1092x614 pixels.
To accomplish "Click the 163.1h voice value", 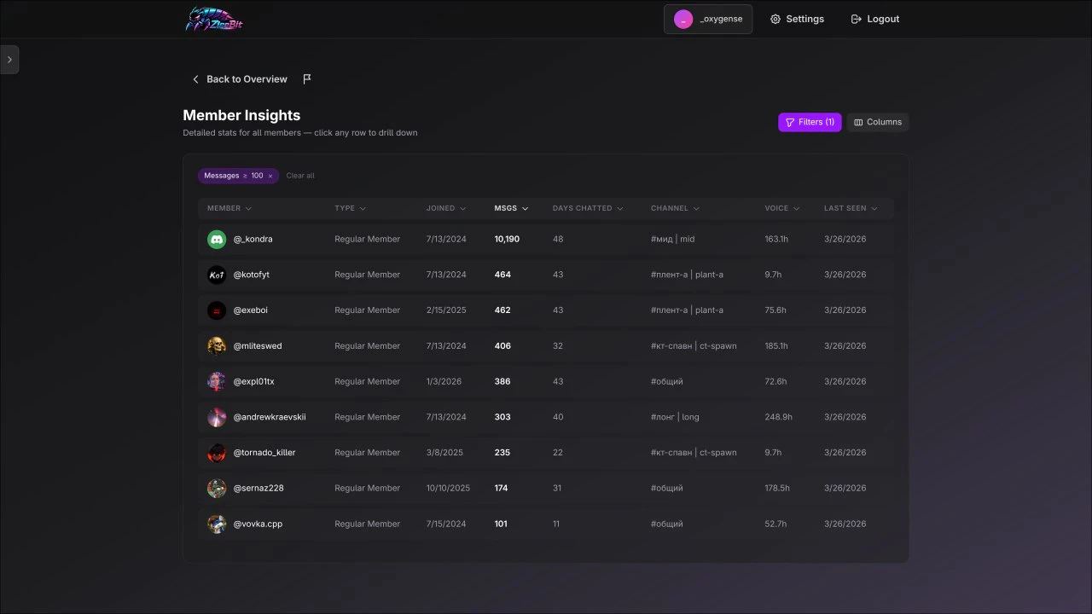I will tap(776, 240).
